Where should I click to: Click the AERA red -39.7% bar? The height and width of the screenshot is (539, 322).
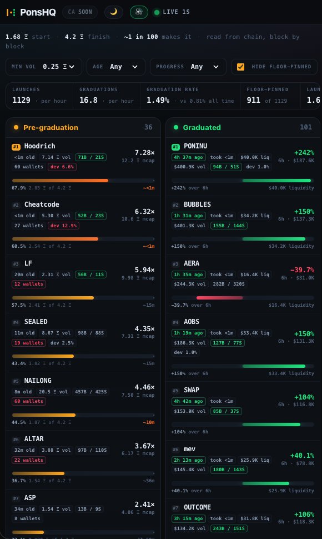(x=220, y=298)
